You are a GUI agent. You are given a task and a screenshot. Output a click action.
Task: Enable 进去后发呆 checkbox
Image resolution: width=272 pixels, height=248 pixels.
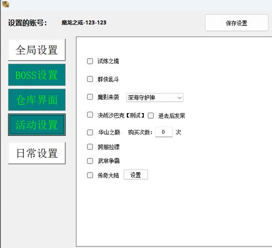coord(151,116)
